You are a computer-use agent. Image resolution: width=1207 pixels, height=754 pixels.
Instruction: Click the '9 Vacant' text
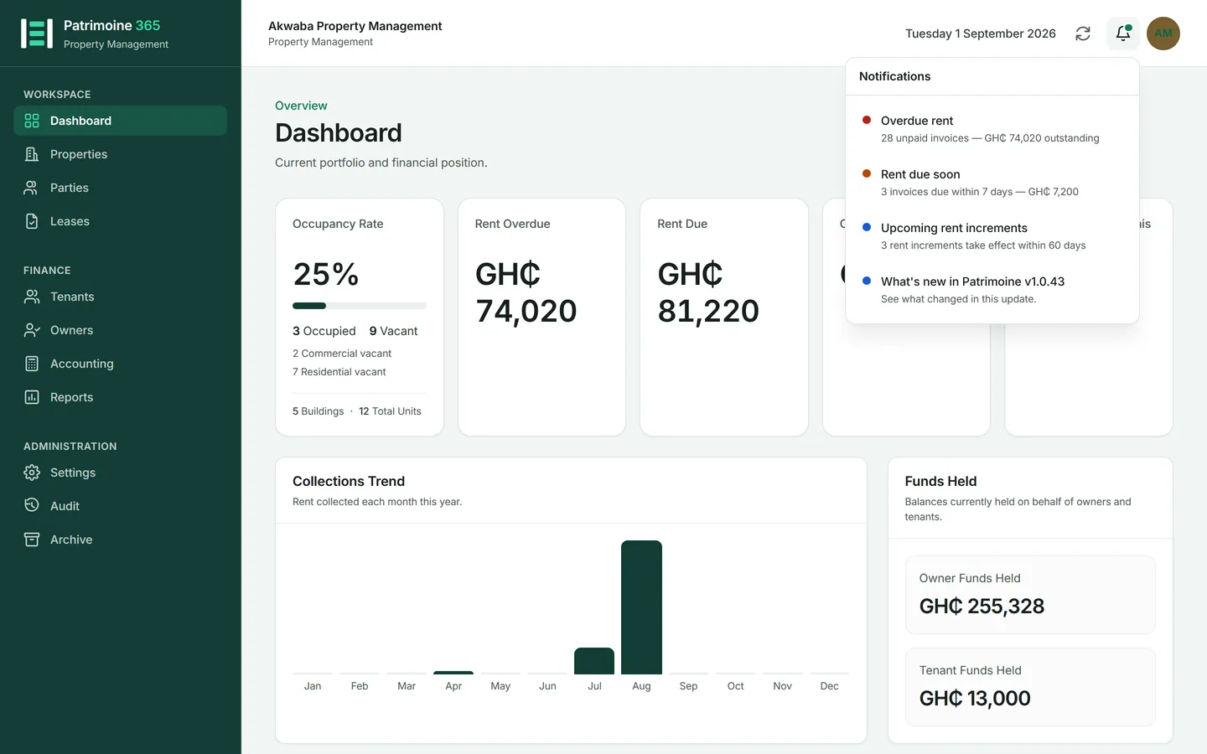[x=393, y=331]
